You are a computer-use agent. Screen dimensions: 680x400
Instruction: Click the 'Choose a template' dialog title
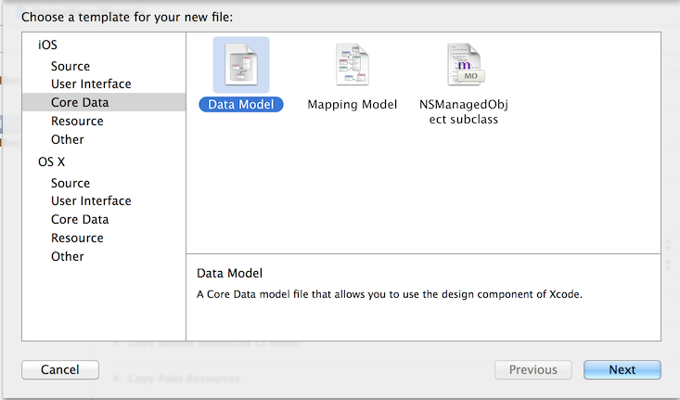(127, 18)
